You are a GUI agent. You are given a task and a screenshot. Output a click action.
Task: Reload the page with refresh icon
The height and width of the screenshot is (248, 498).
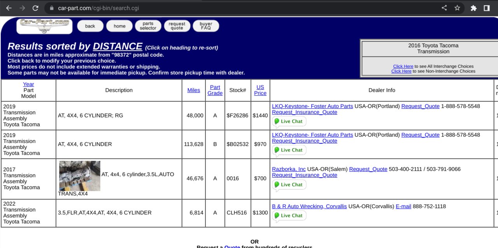[x=35, y=8]
